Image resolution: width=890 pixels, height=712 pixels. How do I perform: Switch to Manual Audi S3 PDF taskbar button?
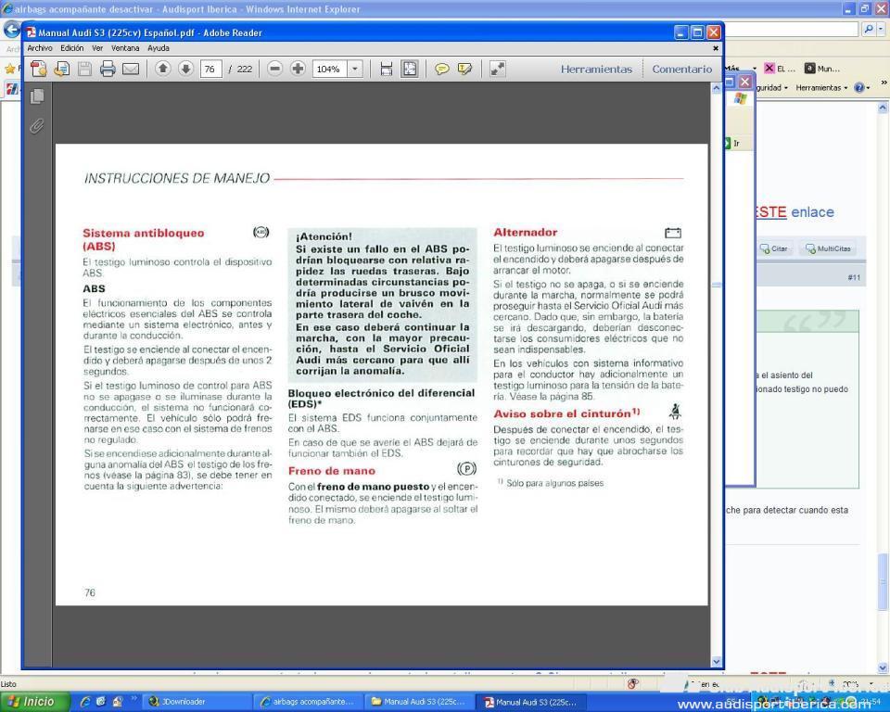[530, 702]
